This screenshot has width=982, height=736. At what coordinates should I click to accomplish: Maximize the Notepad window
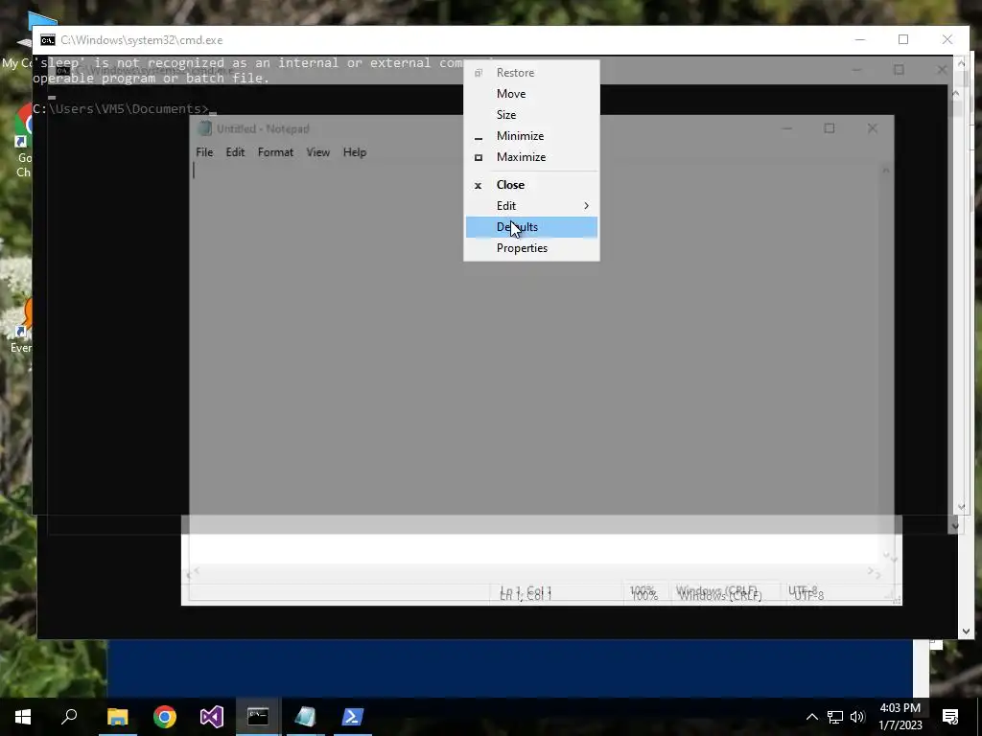tap(830, 129)
